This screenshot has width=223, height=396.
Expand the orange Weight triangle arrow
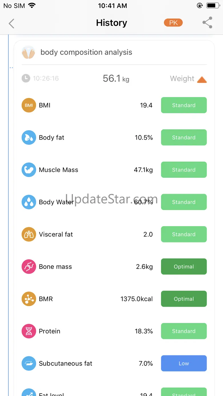(x=202, y=79)
